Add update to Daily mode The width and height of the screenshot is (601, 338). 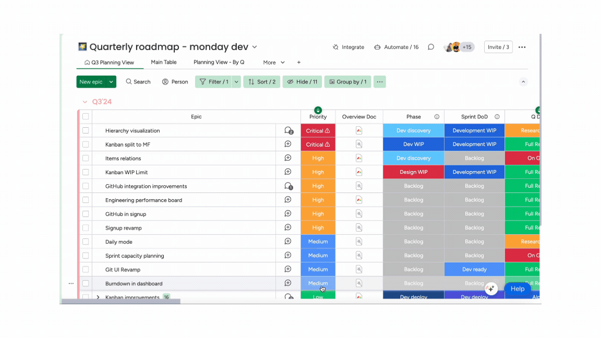tap(288, 242)
